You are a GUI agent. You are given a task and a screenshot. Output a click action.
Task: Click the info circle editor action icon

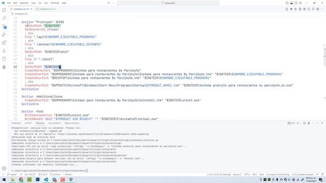coord(309,9)
